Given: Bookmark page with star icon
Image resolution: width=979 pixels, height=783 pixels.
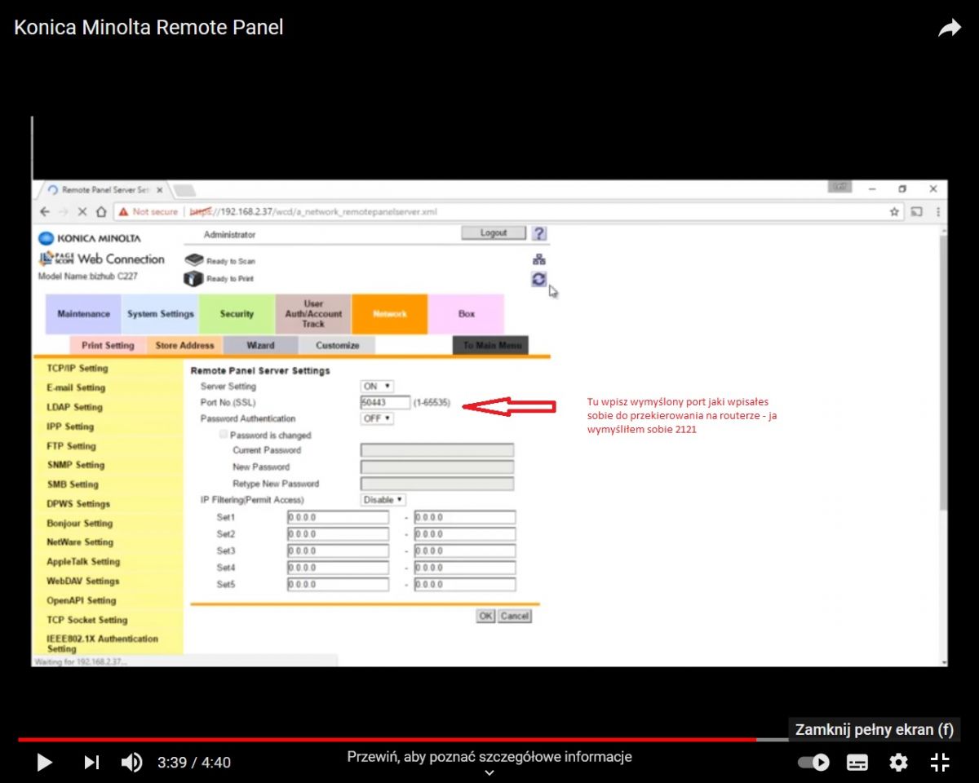Looking at the screenshot, I should click(x=895, y=211).
